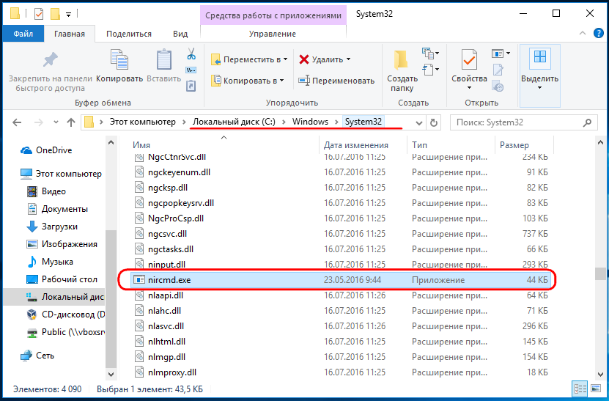This screenshot has width=609, height=401.
Task: Go up one folder level arrow
Action: point(70,122)
